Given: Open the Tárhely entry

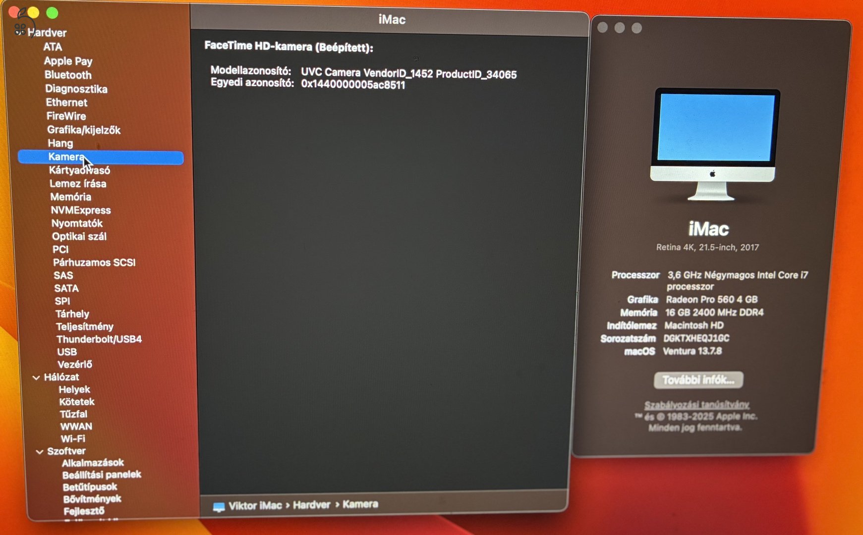Looking at the screenshot, I should tap(72, 314).
